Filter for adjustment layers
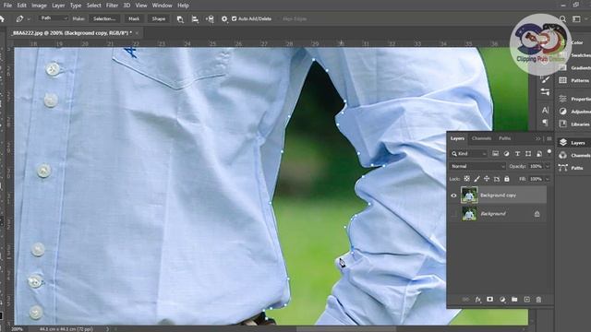The height and width of the screenshot is (332, 591). 506,154
